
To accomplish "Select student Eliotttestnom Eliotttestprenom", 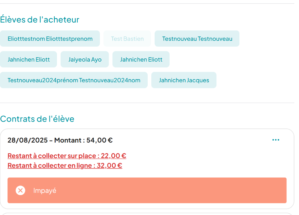I will 50,39.
